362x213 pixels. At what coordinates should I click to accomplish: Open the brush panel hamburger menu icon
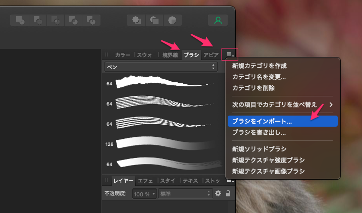230,54
